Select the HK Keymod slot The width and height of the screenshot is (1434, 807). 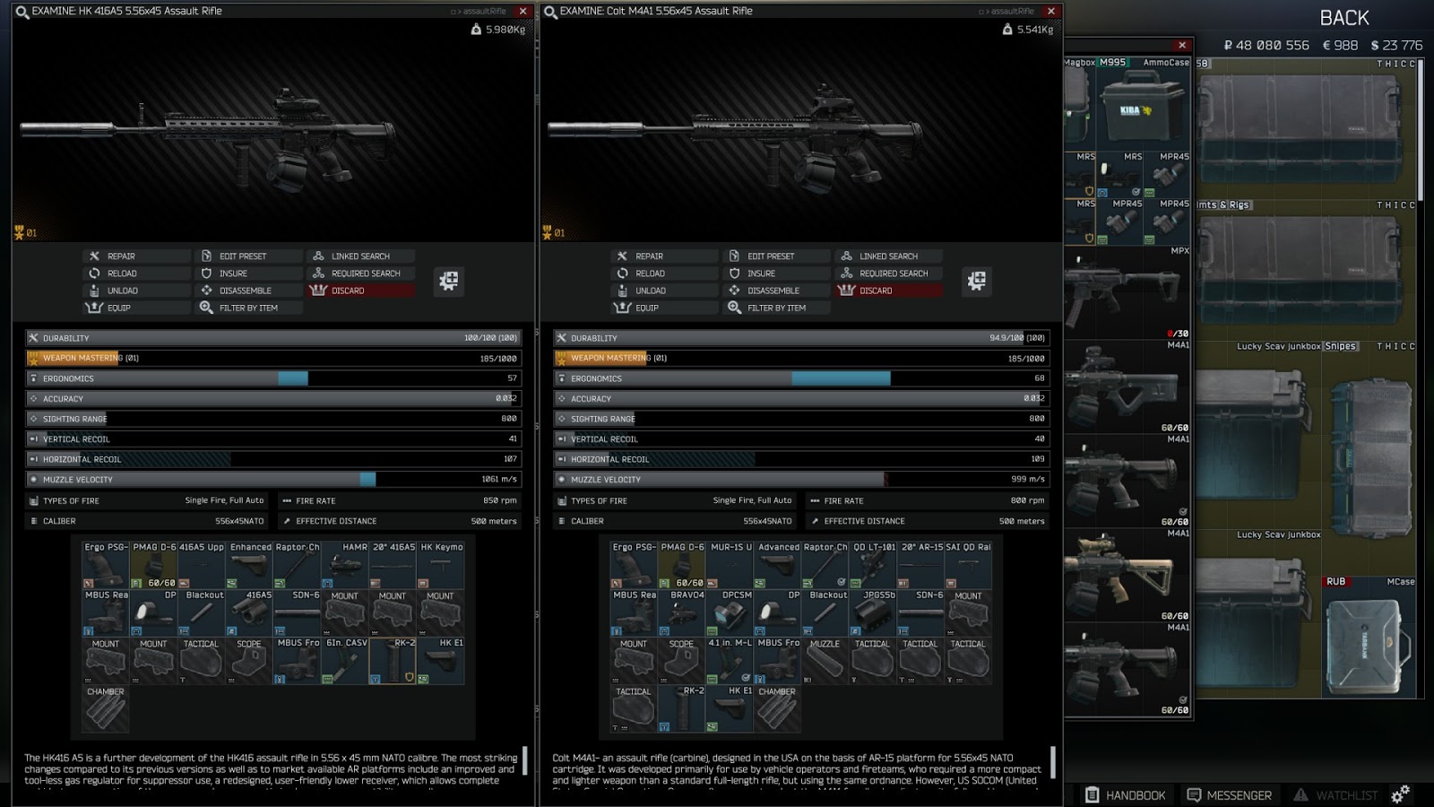441,565
